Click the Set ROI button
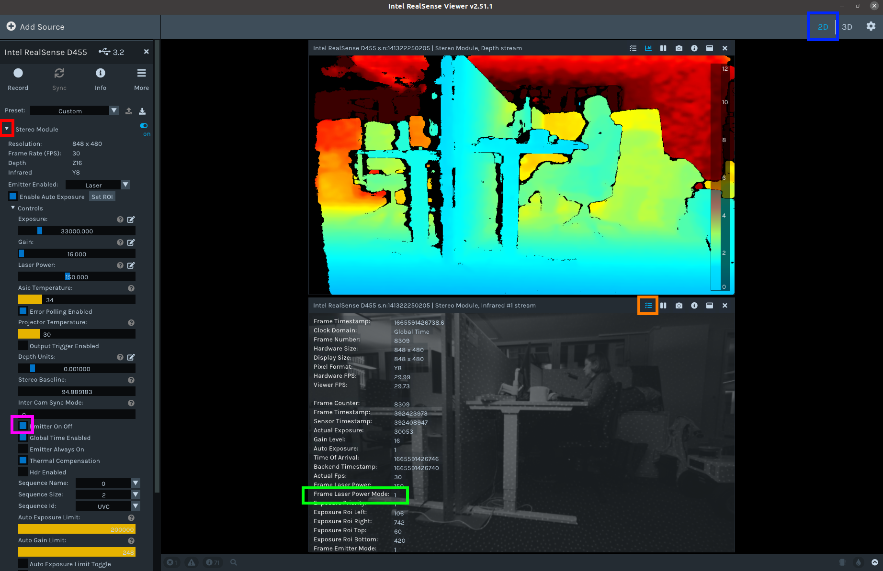 102,196
